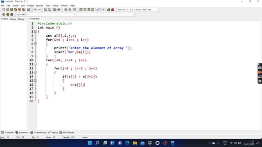Open Dropbox from the taskbar
Image resolution: width=262 pixels, height=147 pixels.
(x=150, y=143)
